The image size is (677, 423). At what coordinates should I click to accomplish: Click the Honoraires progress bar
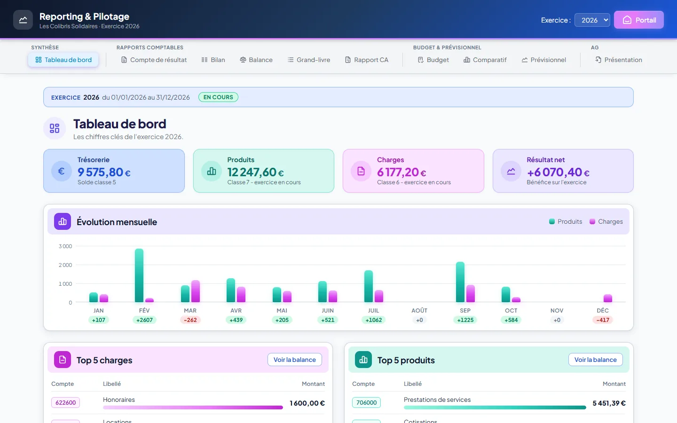pyautogui.click(x=193, y=407)
